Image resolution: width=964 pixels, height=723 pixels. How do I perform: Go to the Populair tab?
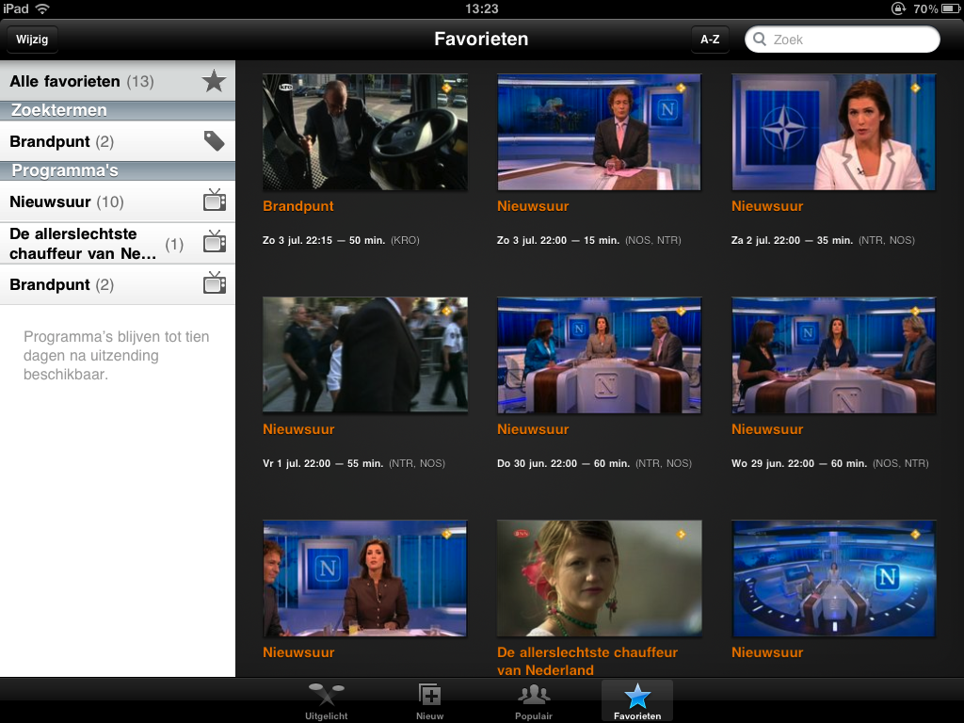[534, 700]
